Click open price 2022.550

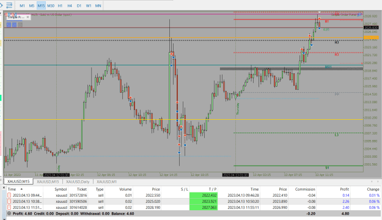pos(153,196)
